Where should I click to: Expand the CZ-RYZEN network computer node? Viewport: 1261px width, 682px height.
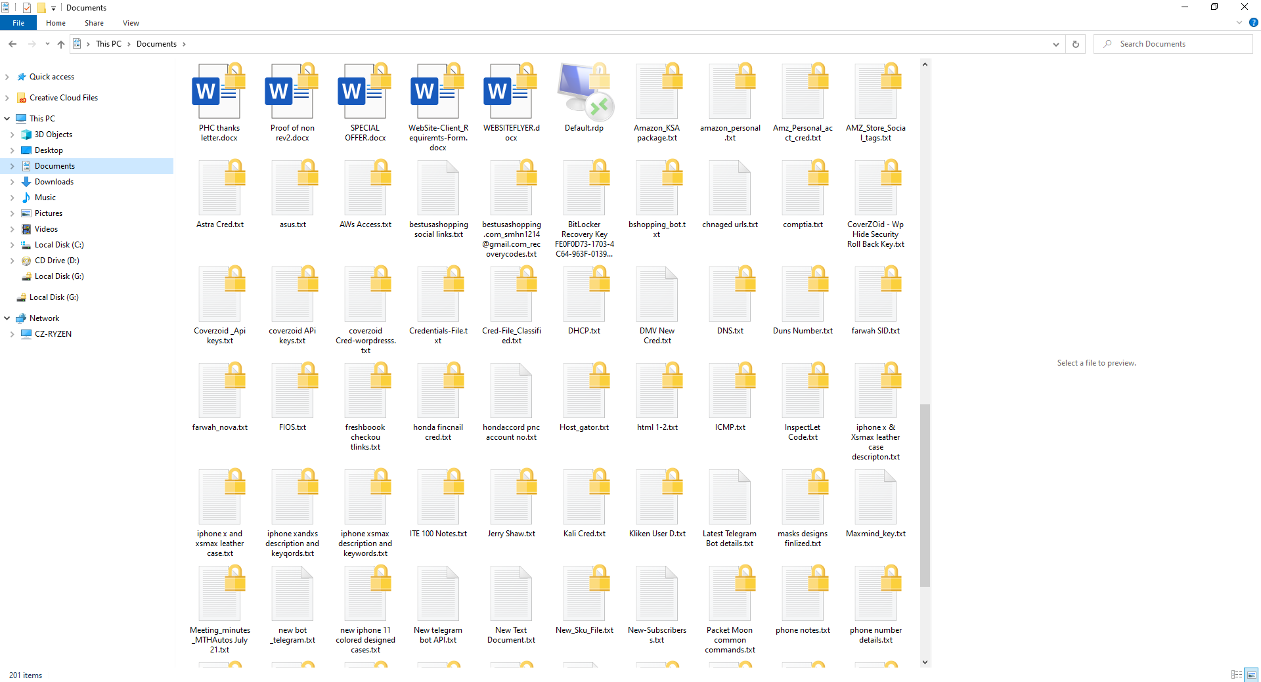coord(12,334)
